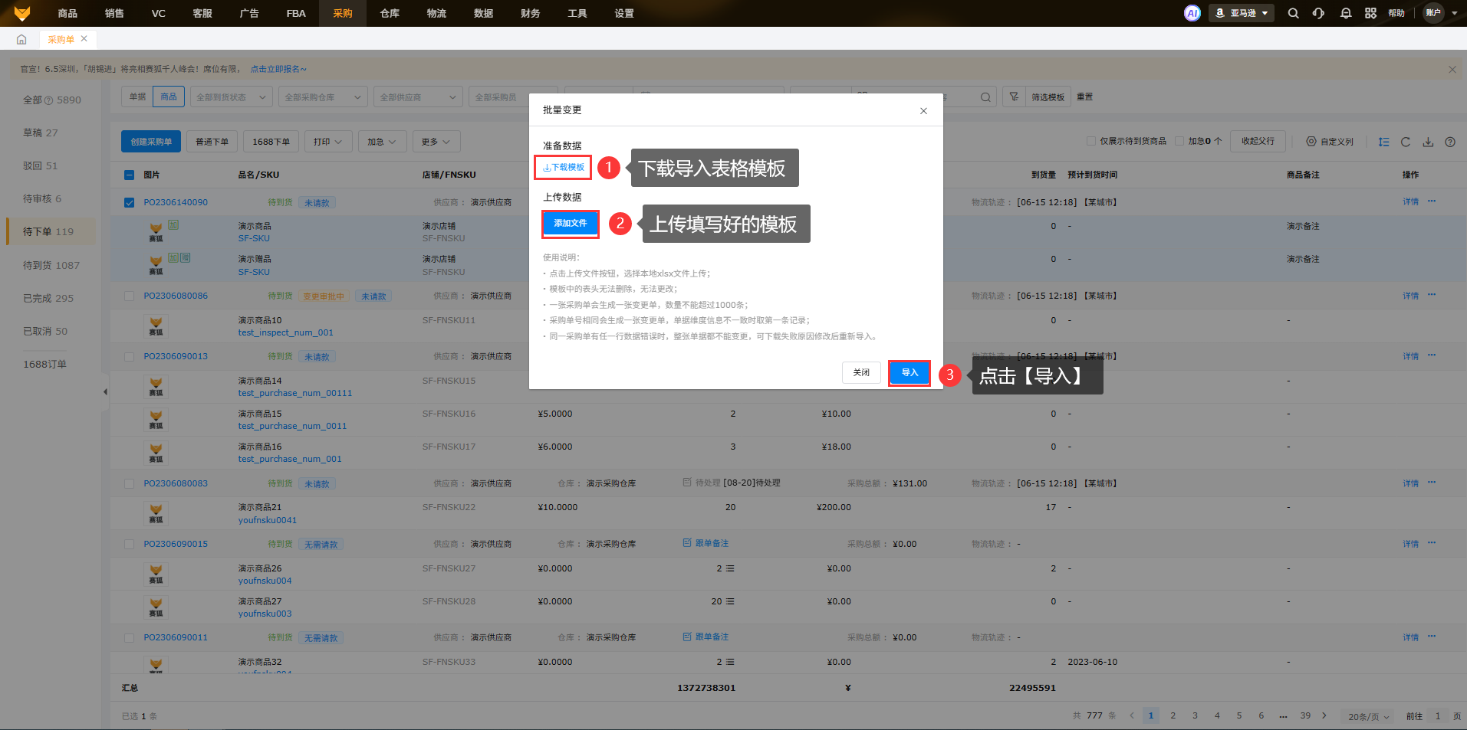Expand the 亚马逊 platform dropdown

click(x=1241, y=13)
